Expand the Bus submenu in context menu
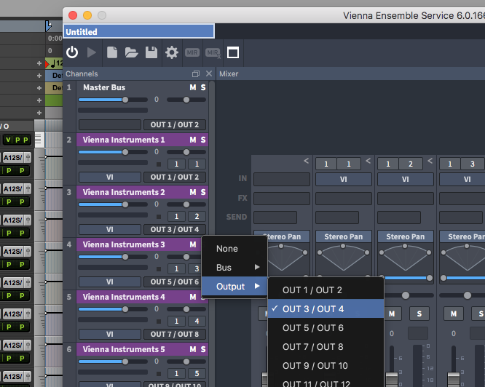 coord(234,268)
